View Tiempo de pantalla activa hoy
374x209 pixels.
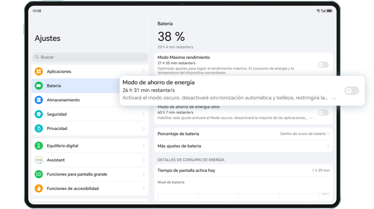pos(244,170)
